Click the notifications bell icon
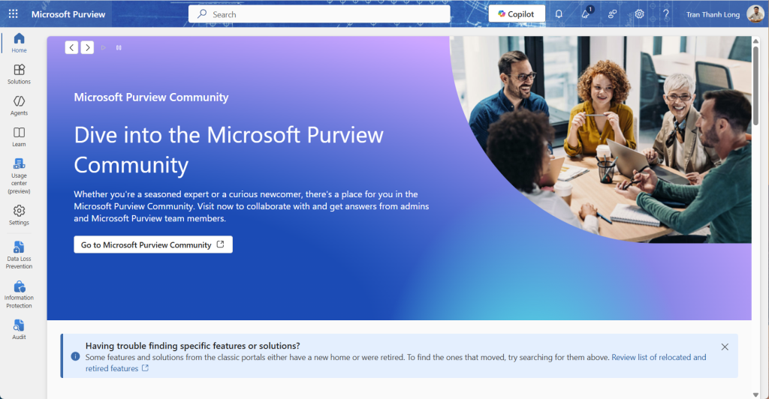 [559, 14]
